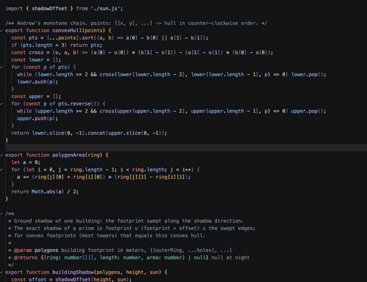
Task: Click the buildingShadow function name
Action: point(73,272)
